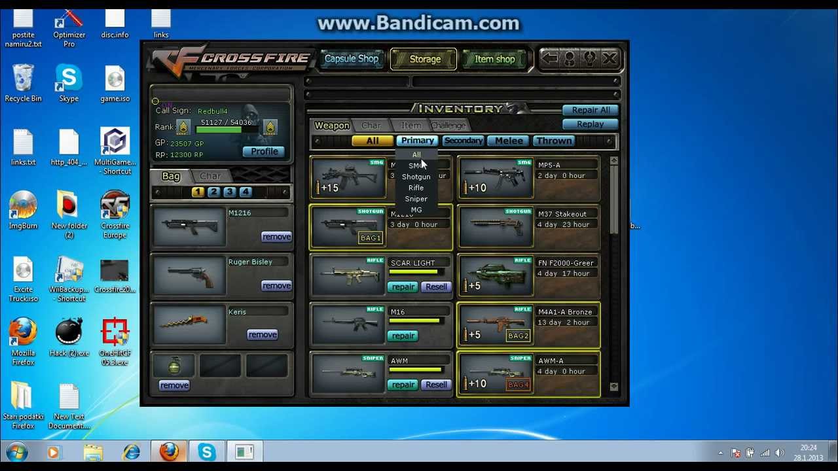Click the Ruger Bisley revolver in the bag
Screen dimensions: 838x471
click(189, 275)
